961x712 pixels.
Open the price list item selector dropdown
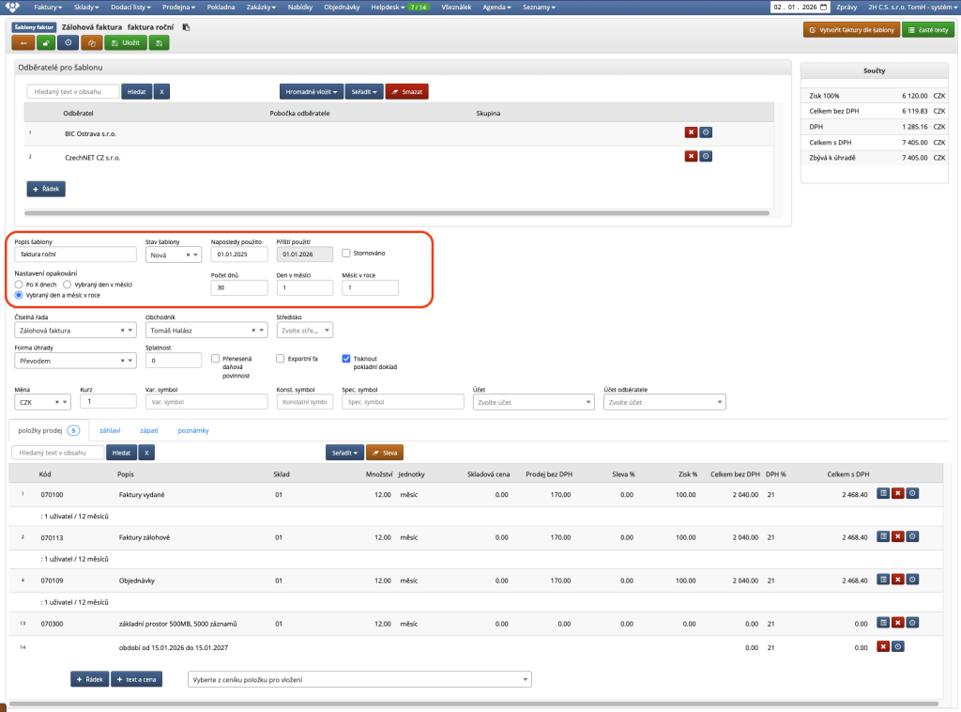click(x=359, y=679)
